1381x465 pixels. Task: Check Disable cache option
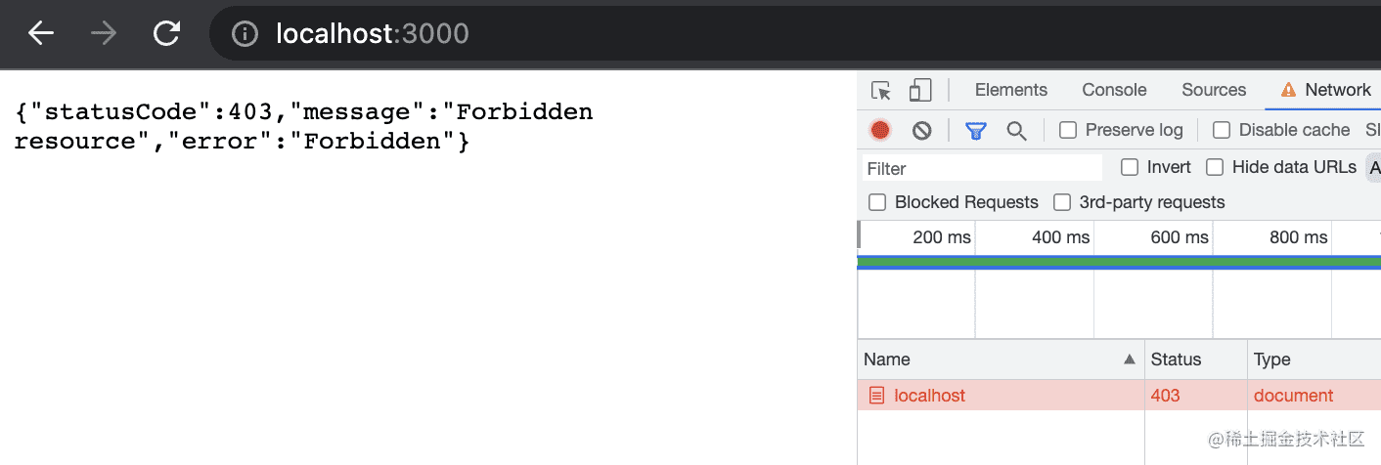tap(1222, 130)
